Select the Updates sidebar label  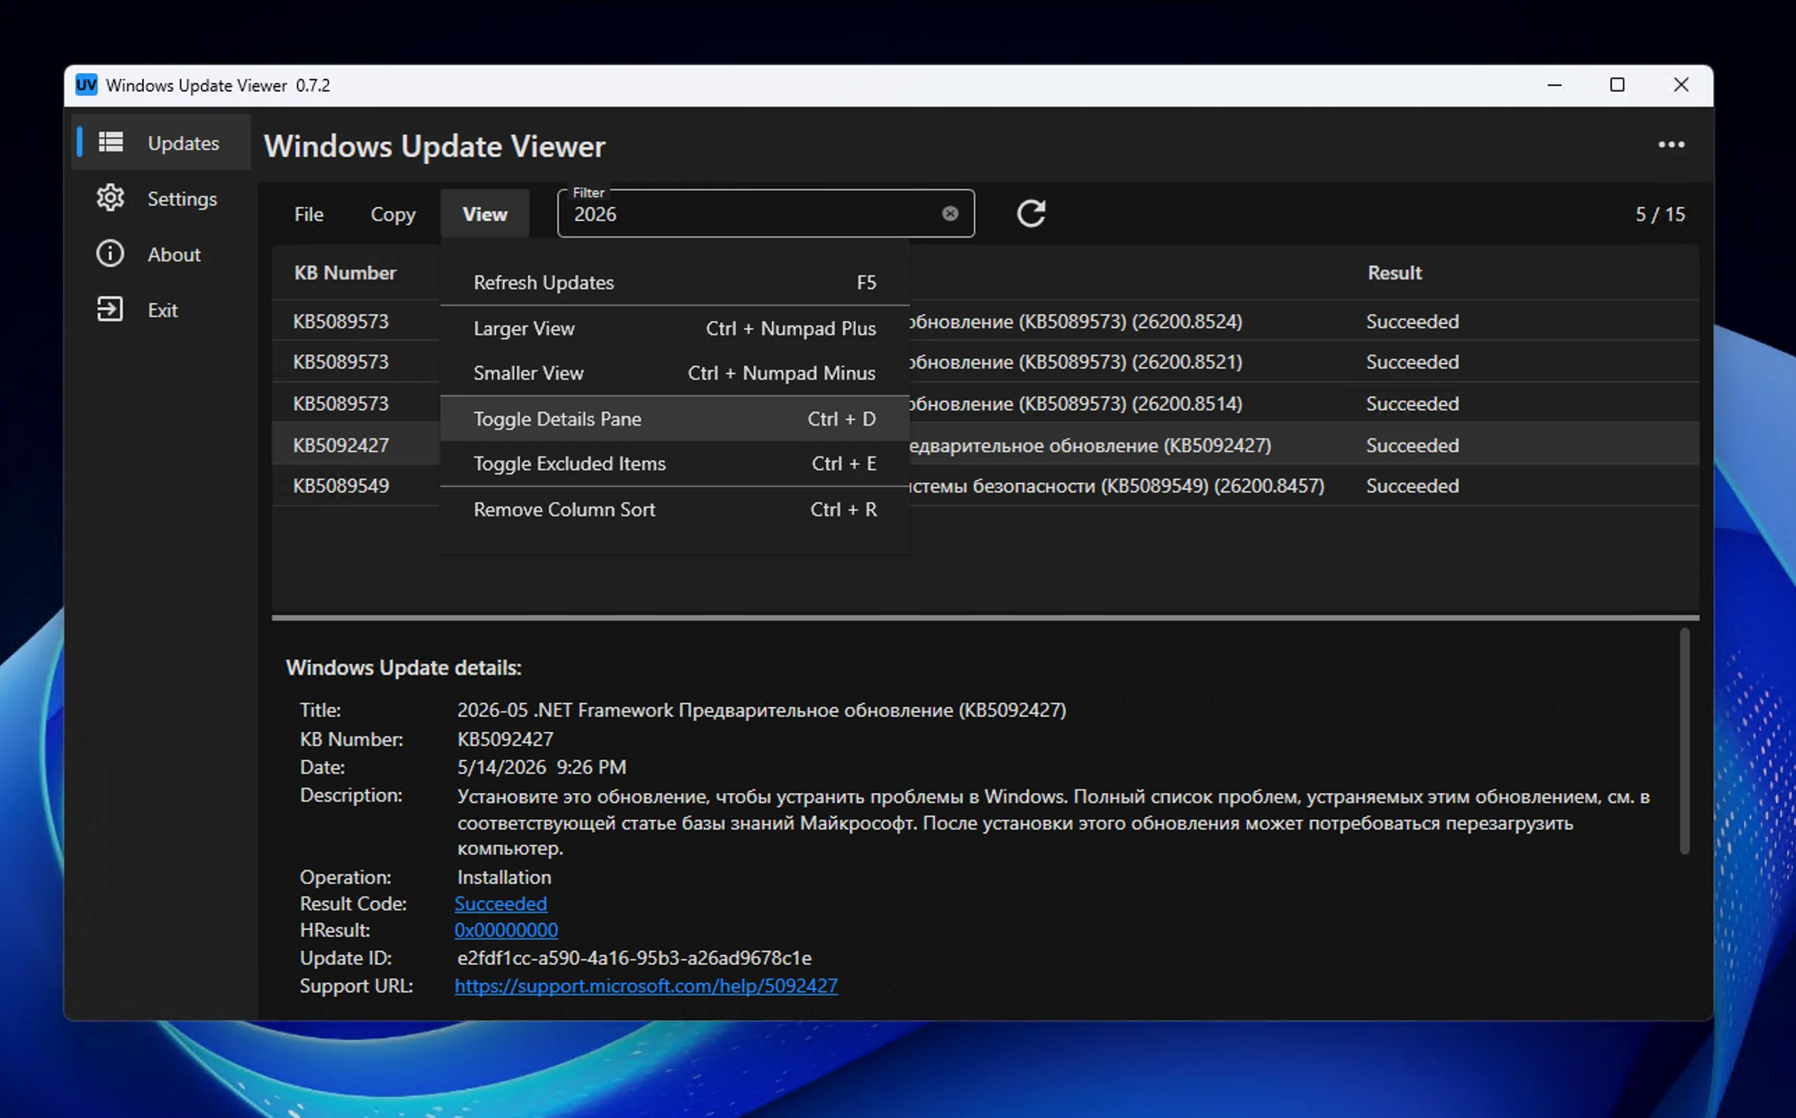(x=183, y=143)
